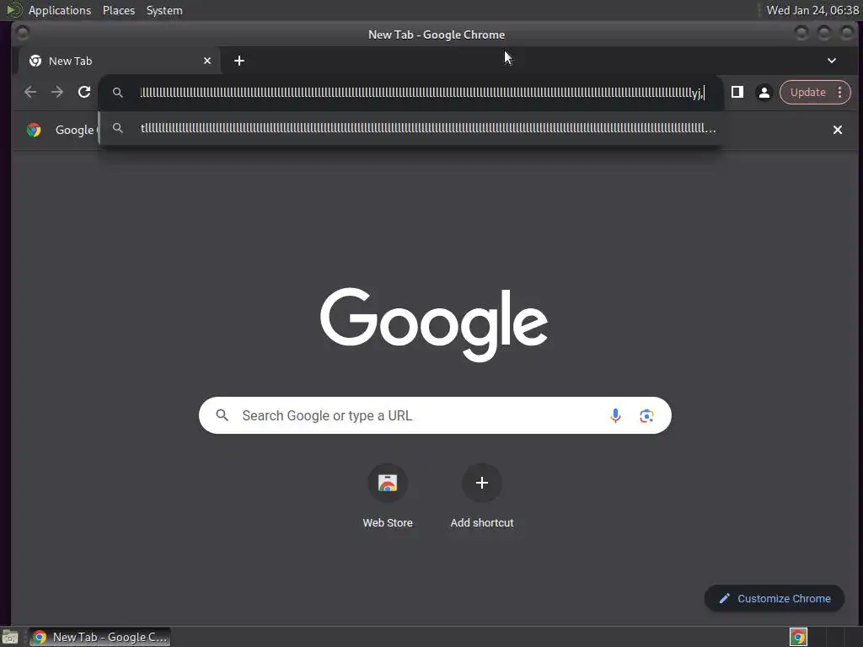This screenshot has height=647, width=863.
Task: Go back using the left arrow
Action: (x=30, y=92)
